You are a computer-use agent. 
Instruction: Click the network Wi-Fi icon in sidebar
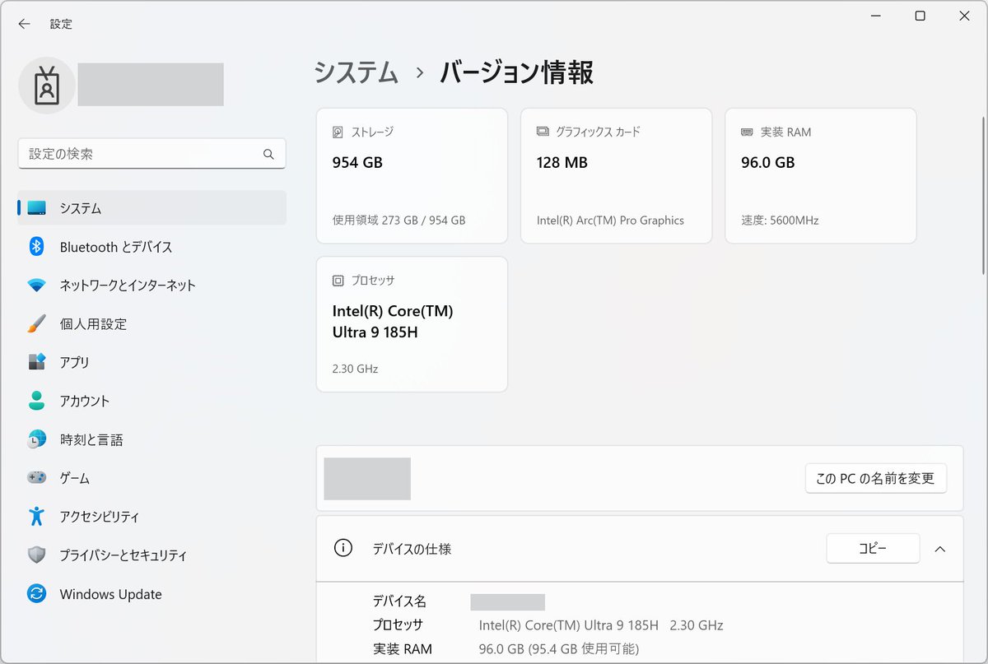(37, 286)
